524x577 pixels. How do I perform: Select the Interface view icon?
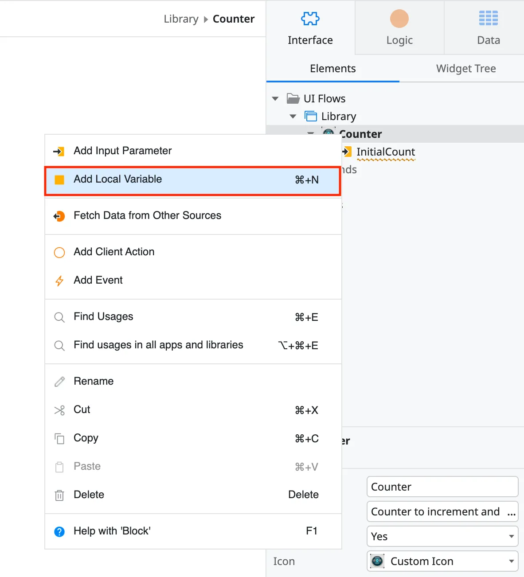point(310,19)
